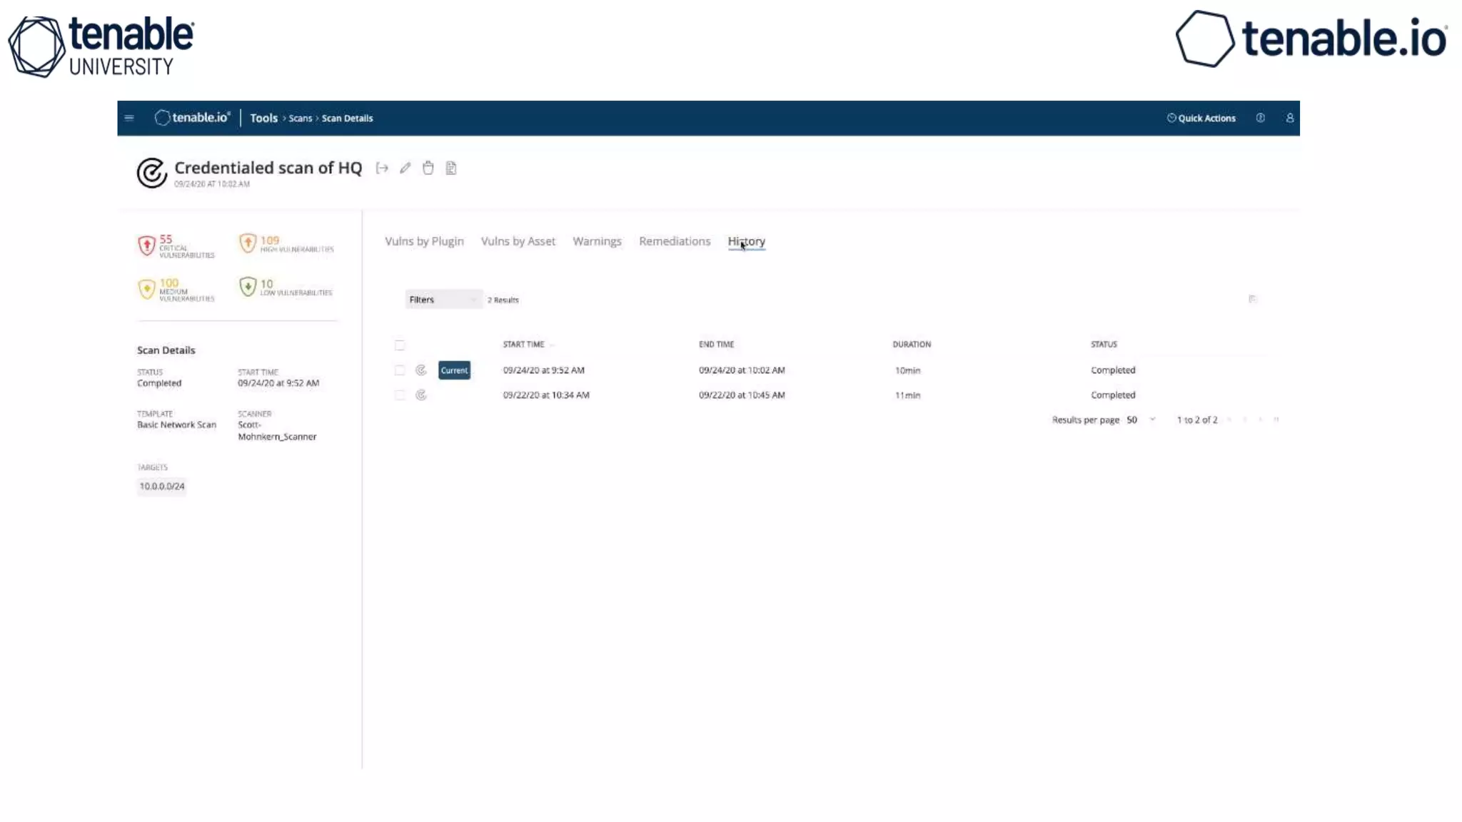Switch to the Vulns by Plugin tab
The image size is (1462, 822).
tap(424, 241)
